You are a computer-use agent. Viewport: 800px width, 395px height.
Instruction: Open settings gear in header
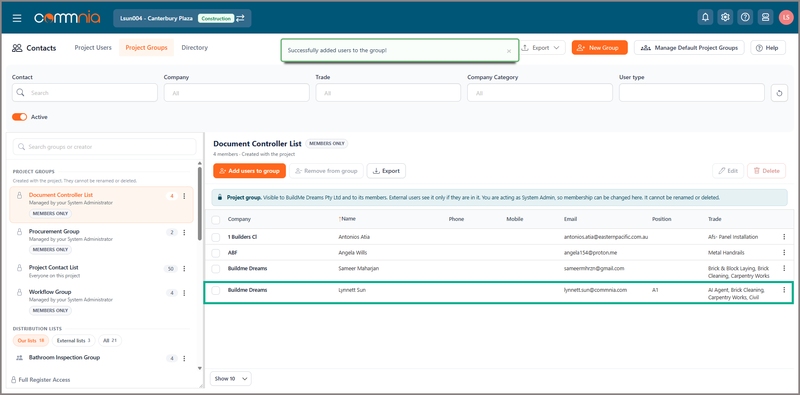click(x=725, y=17)
